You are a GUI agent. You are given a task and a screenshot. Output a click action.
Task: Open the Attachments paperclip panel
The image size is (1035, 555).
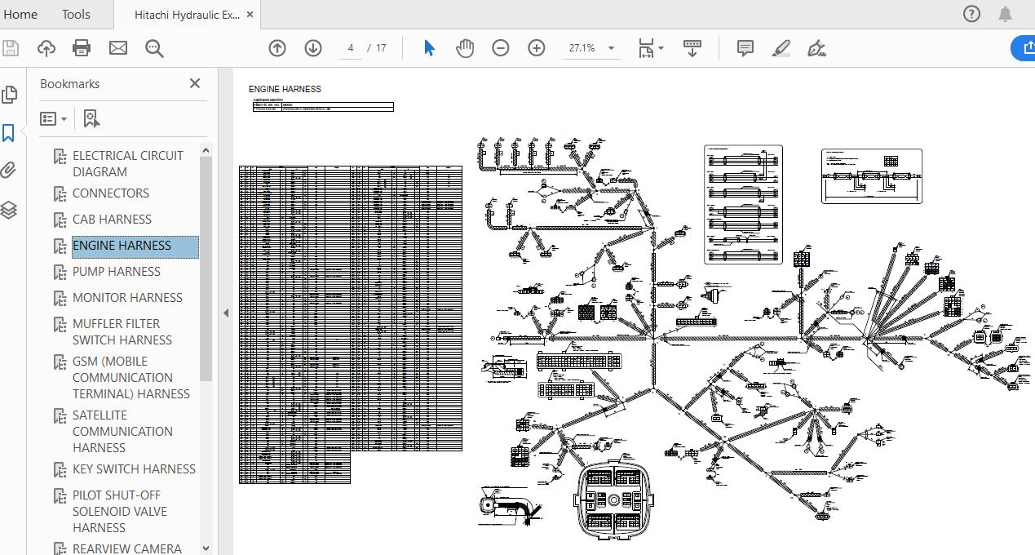[9, 171]
